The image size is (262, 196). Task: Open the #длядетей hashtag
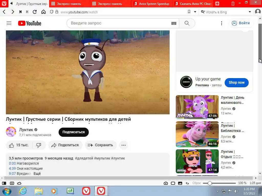84,158
